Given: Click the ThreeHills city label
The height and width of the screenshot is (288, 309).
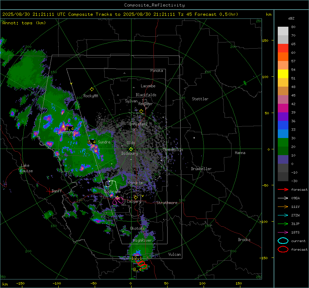Looking at the screenshot, I should 173,150.
